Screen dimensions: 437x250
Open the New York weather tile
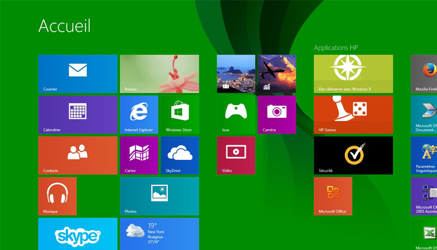160,234
